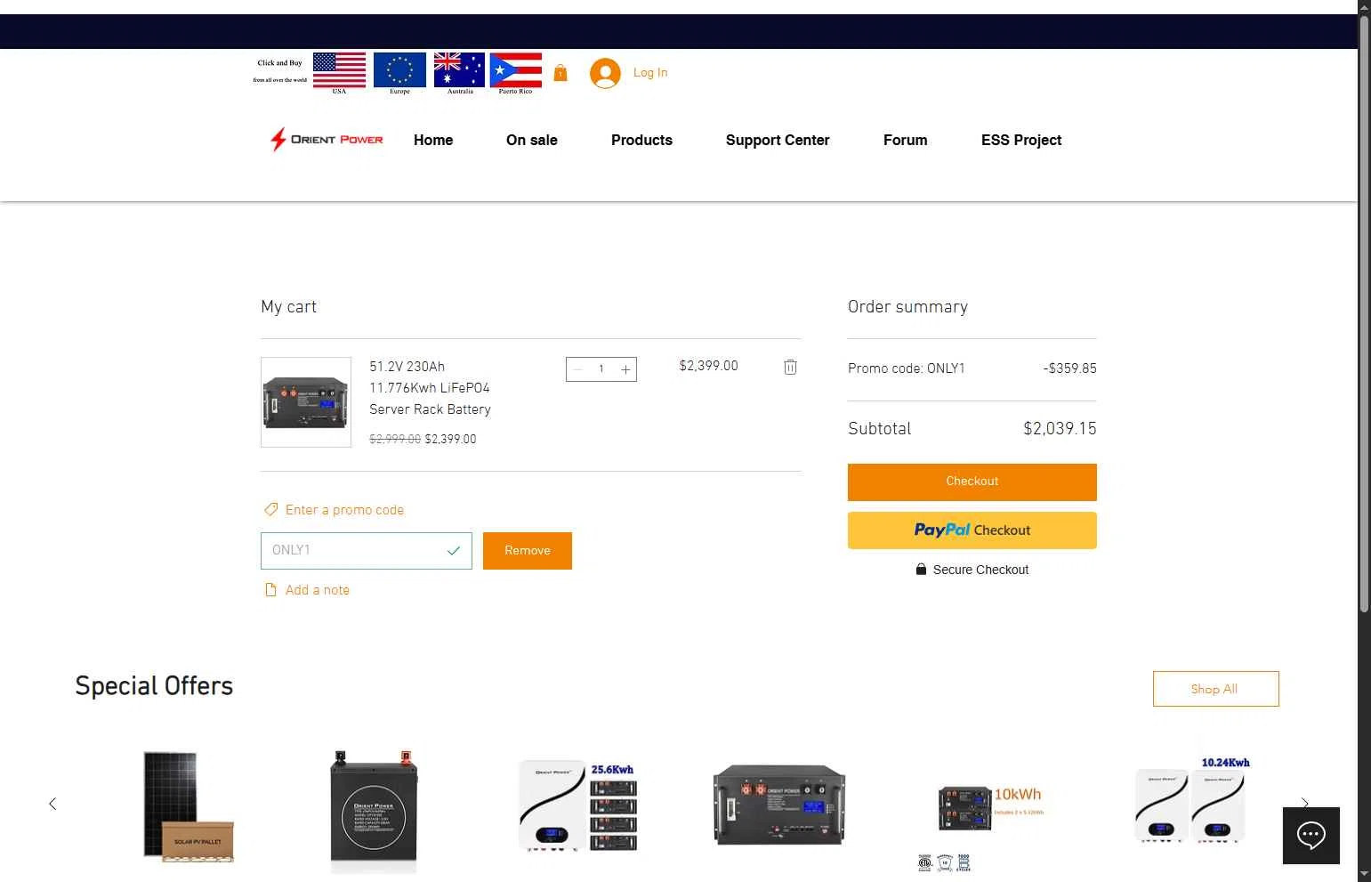
Task: Click the USA flag icon
Action: point(339,70)
